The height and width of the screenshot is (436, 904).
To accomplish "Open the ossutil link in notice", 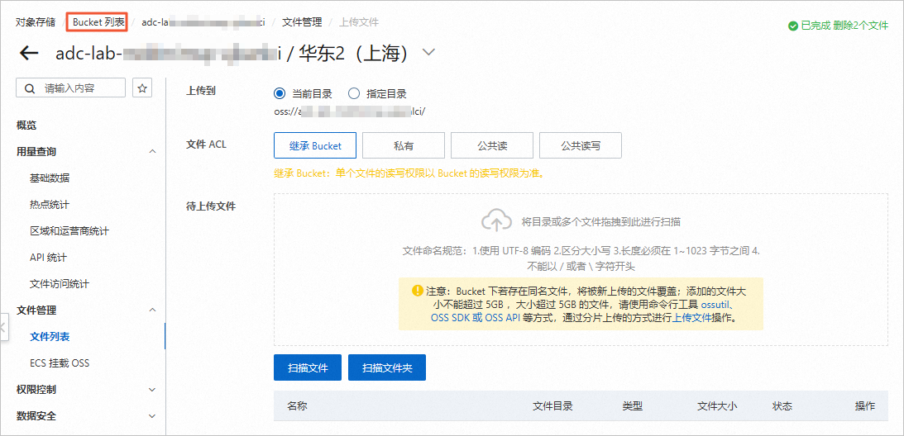I will [715, 304].
